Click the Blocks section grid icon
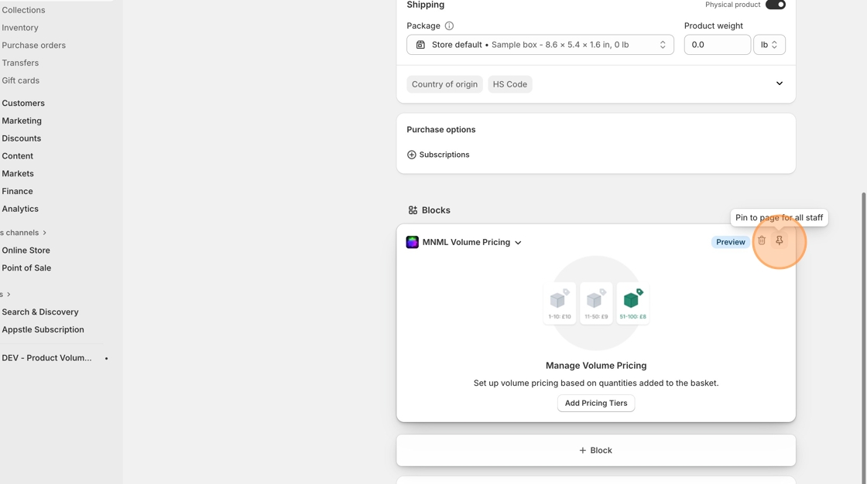The width and height of the screenshot is (867, 484). tap(413, 210)
